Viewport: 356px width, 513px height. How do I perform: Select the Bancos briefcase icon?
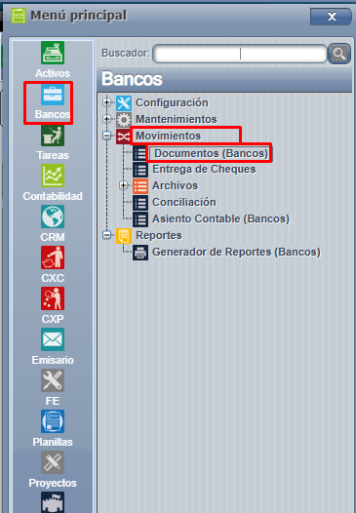point(53,95)
